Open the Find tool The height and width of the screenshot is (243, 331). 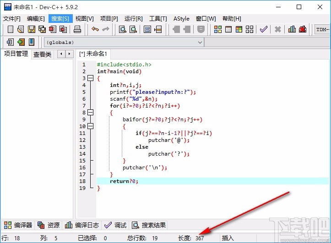(x=123, y=29)
